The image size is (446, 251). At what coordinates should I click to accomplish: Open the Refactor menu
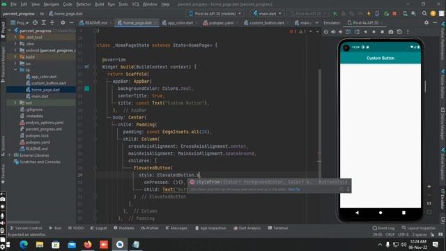84,4
